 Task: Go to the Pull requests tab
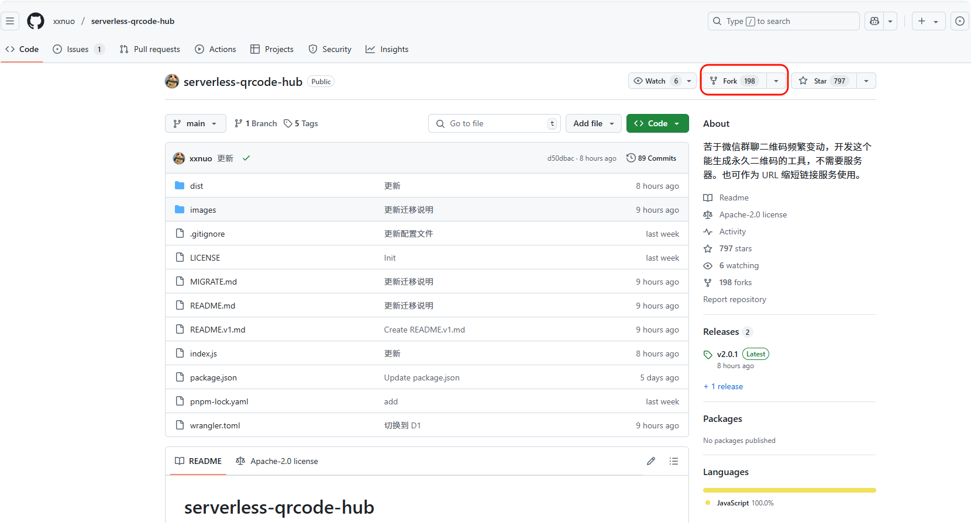coord(150,49)
